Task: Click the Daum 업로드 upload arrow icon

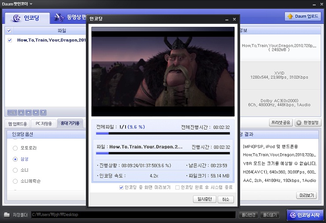Action: tap(290, 16)
